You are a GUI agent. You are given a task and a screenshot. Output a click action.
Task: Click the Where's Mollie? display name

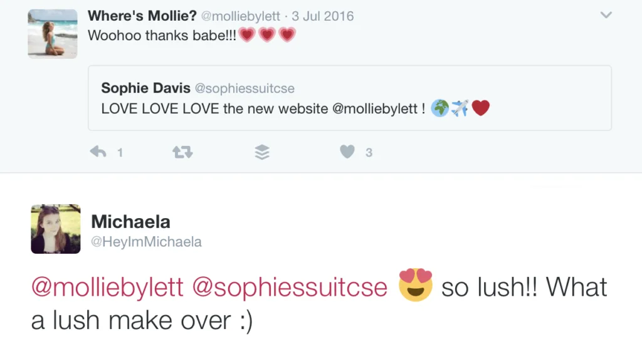(142, 16)
